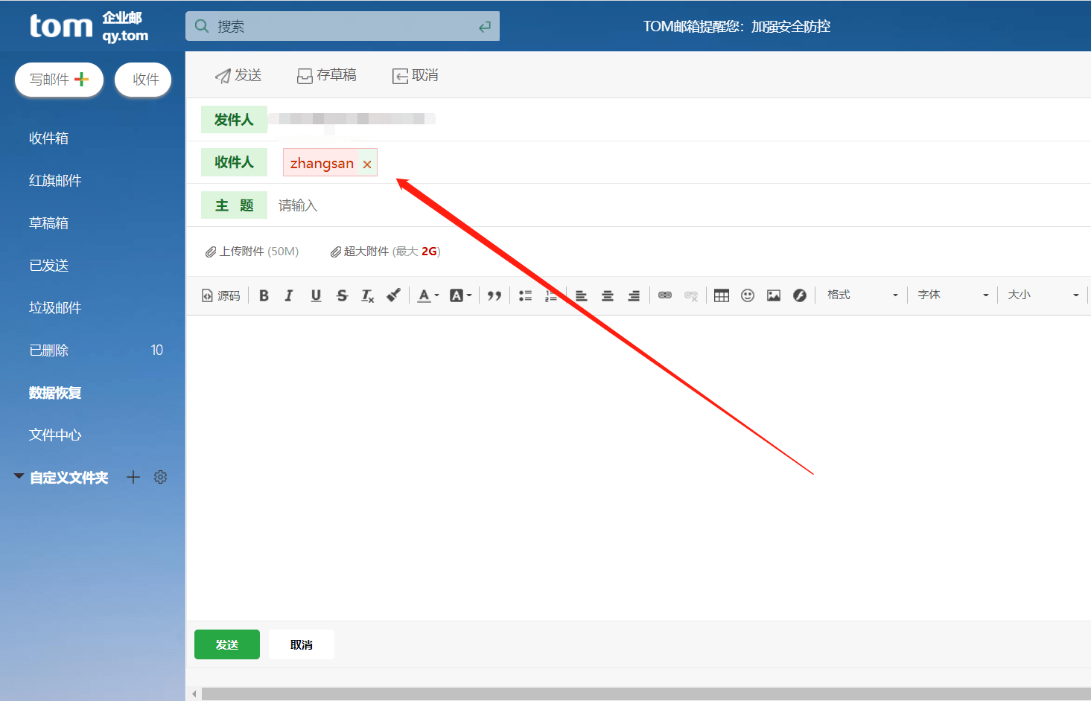Open the emoji picker icon

coord(747,295)
